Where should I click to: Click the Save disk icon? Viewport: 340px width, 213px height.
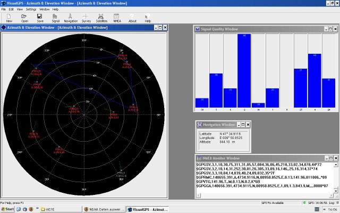[40, 18]
